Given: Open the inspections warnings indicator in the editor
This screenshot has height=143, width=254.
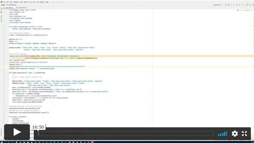Looking at the screenshot, I should coord(244,10).
